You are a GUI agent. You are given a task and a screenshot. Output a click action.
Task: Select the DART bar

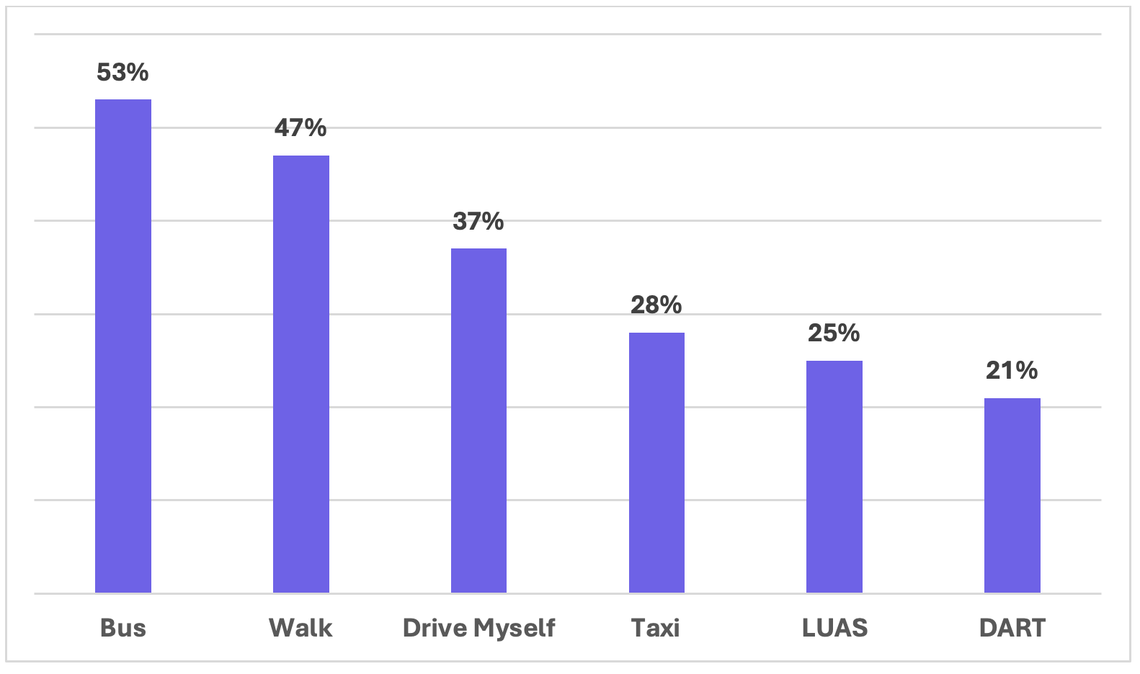coord(1012,495)
